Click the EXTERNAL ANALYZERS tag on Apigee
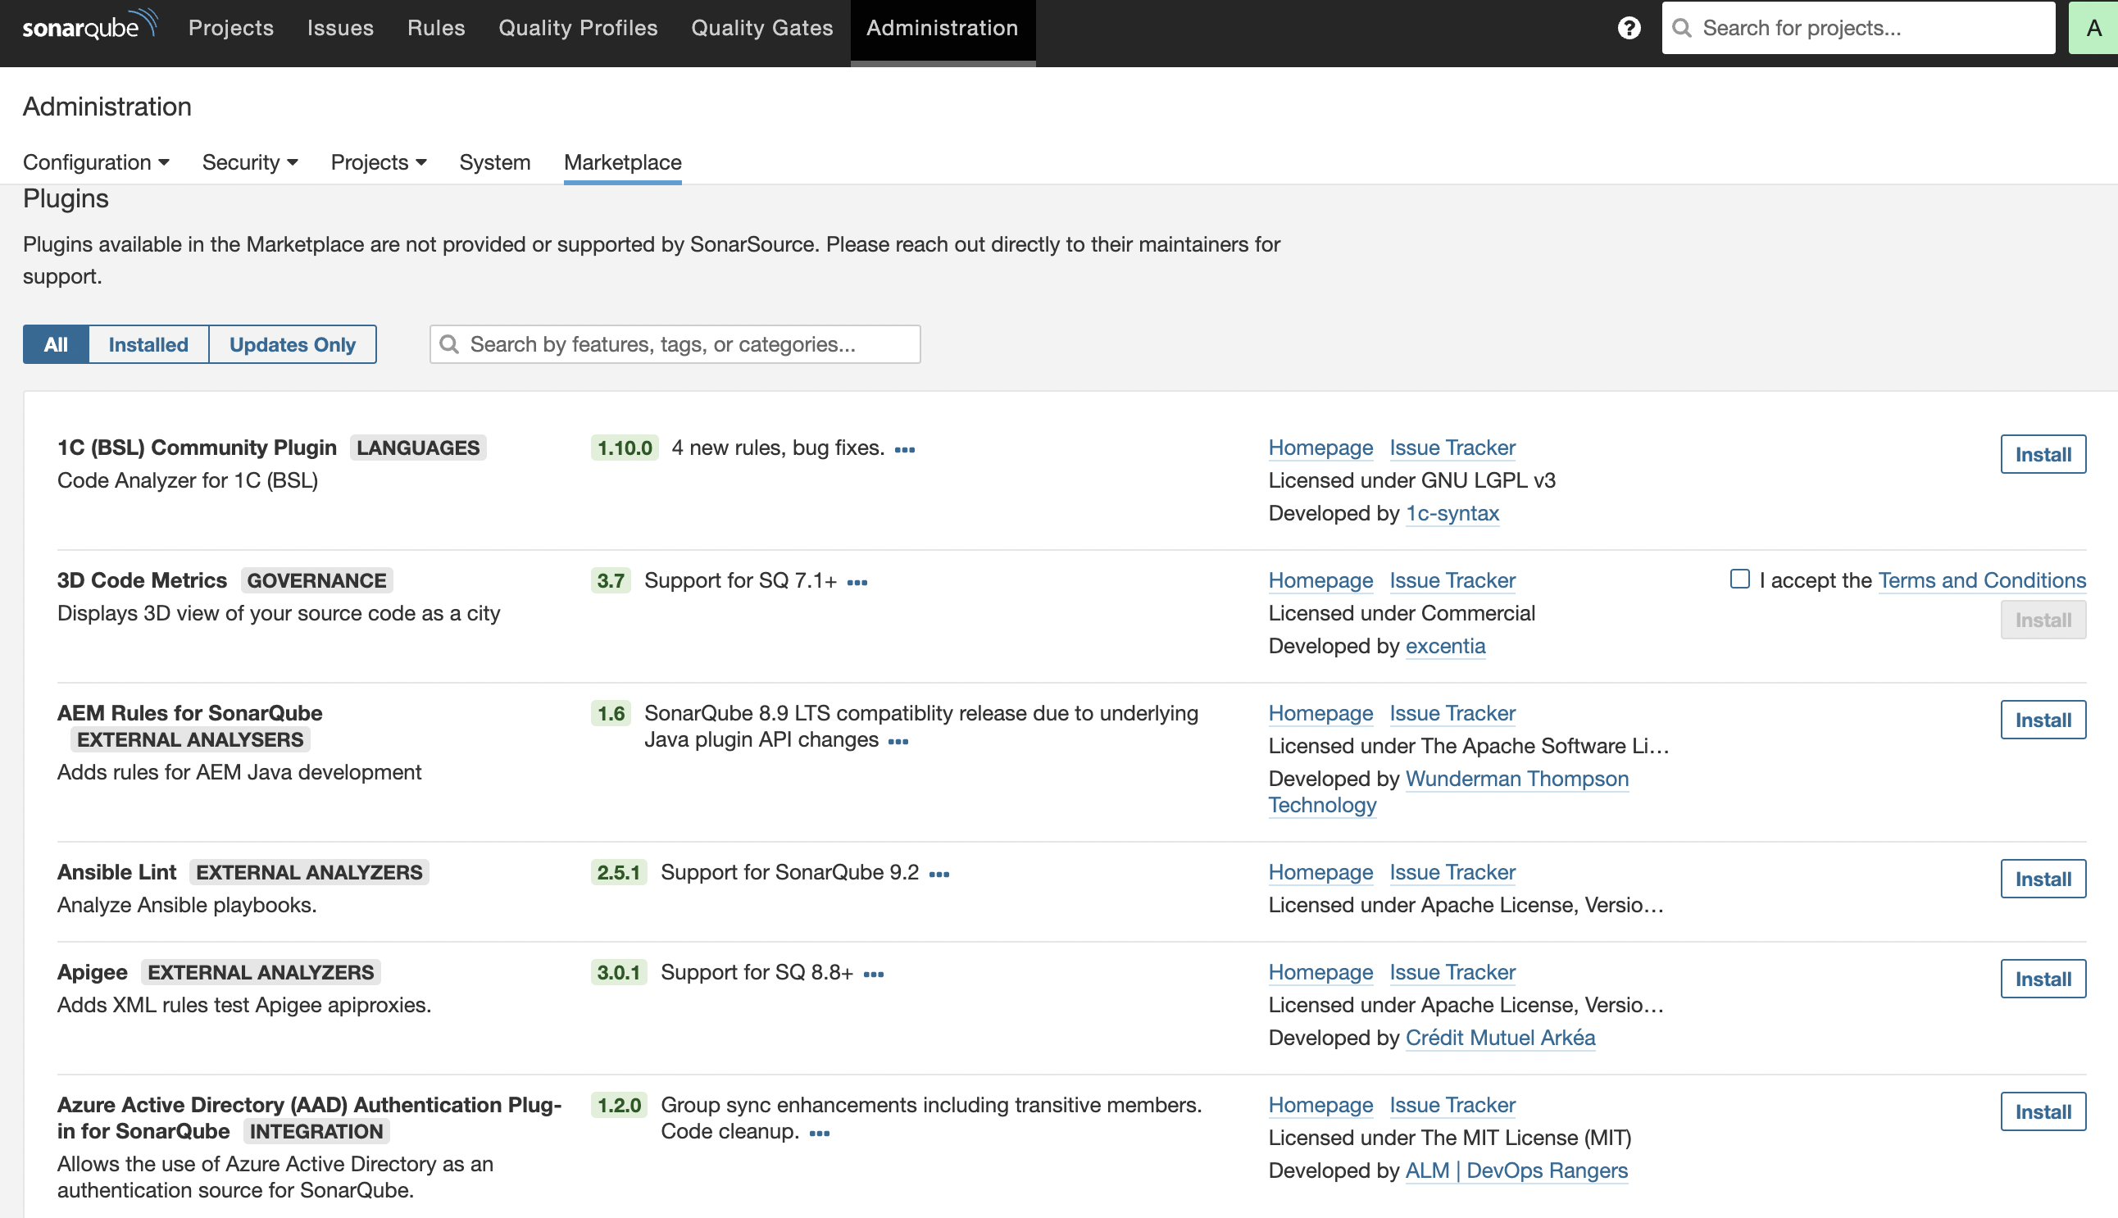The height and width of the screenshot is (1218, 2118). [x=260, y=972]
